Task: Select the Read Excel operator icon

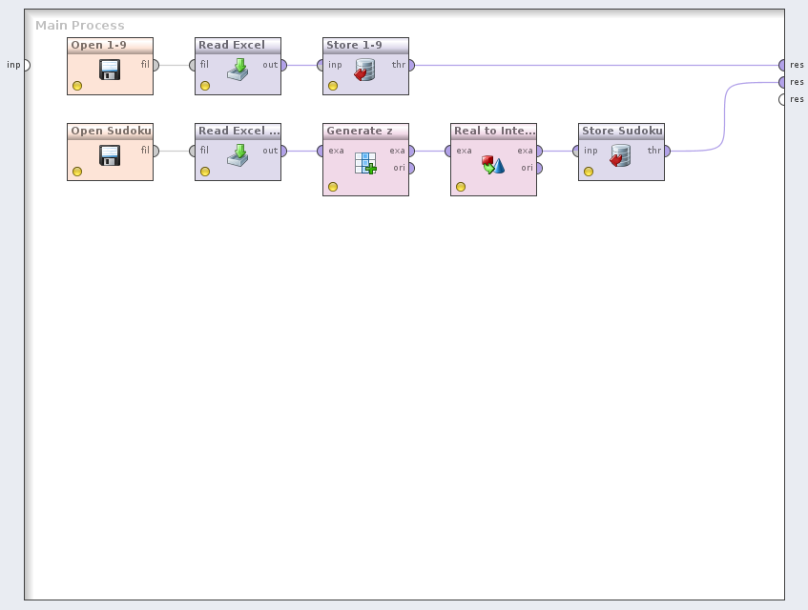Action: 238,70
